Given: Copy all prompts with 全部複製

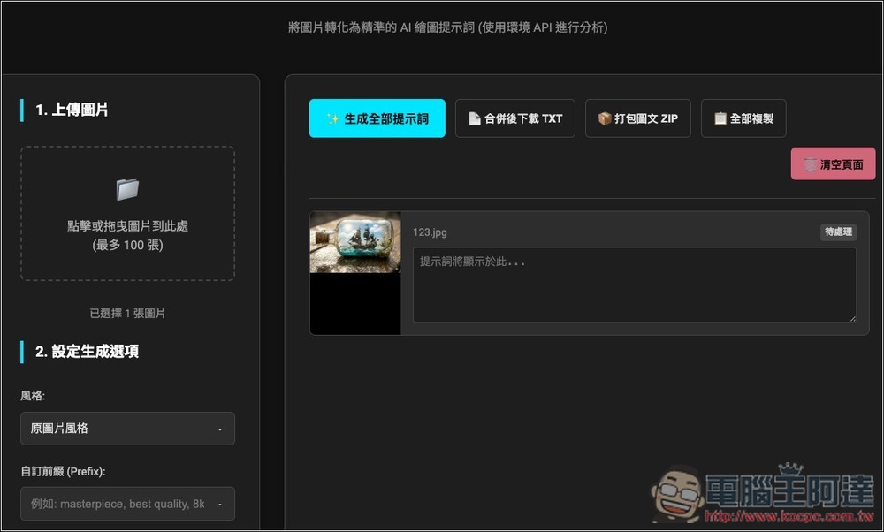Looking at the screenshot, I should tap(743, 118).
